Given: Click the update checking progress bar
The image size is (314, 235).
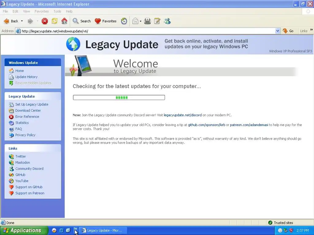Looking at the screenshot, I should click(x=119, y=98).
